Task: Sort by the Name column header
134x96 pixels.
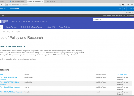Action: (2, 74)
